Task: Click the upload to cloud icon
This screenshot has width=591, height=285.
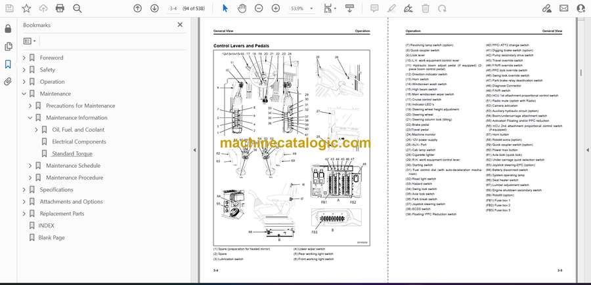Action: [43, 9]
